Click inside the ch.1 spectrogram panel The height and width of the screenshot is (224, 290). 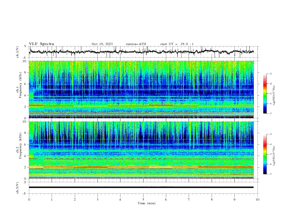[x=141, y=89]
